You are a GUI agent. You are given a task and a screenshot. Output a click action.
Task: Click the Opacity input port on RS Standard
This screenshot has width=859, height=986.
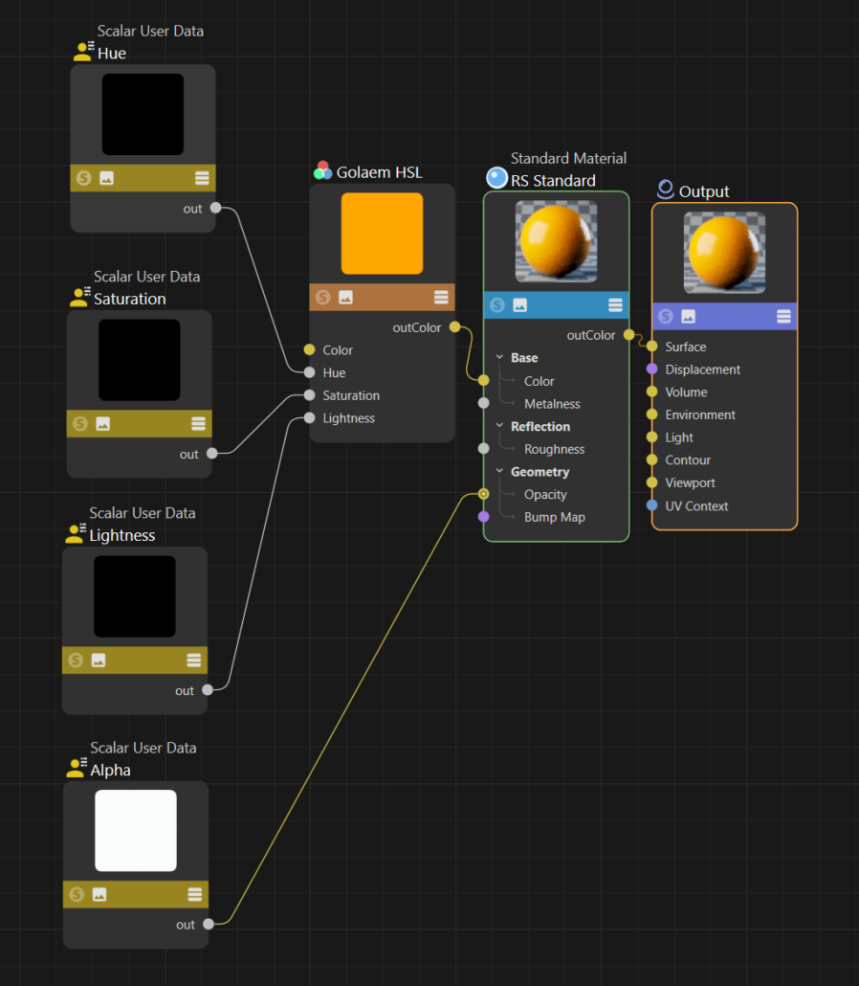point(484,495)
